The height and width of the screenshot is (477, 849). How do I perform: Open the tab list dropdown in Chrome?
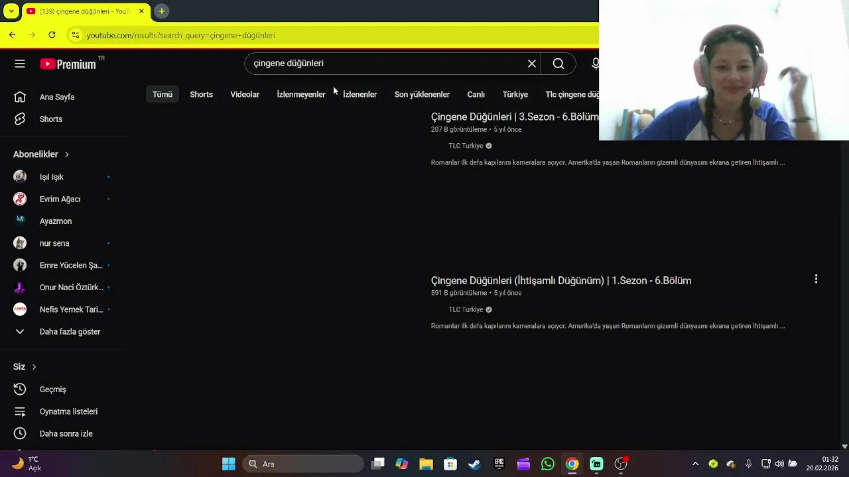11,11
